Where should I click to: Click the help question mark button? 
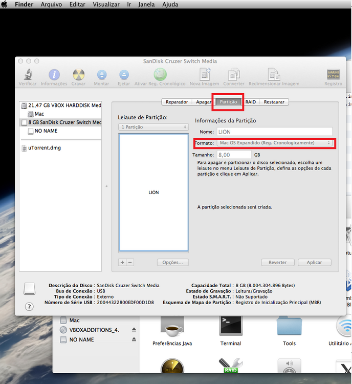pos(29,307)
